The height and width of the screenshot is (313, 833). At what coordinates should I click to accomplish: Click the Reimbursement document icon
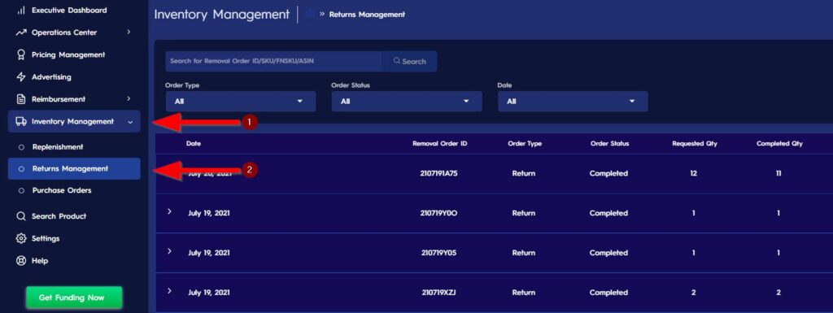21,99
